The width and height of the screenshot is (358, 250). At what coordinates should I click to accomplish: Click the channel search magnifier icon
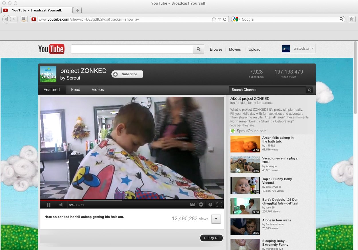(309, 90)
